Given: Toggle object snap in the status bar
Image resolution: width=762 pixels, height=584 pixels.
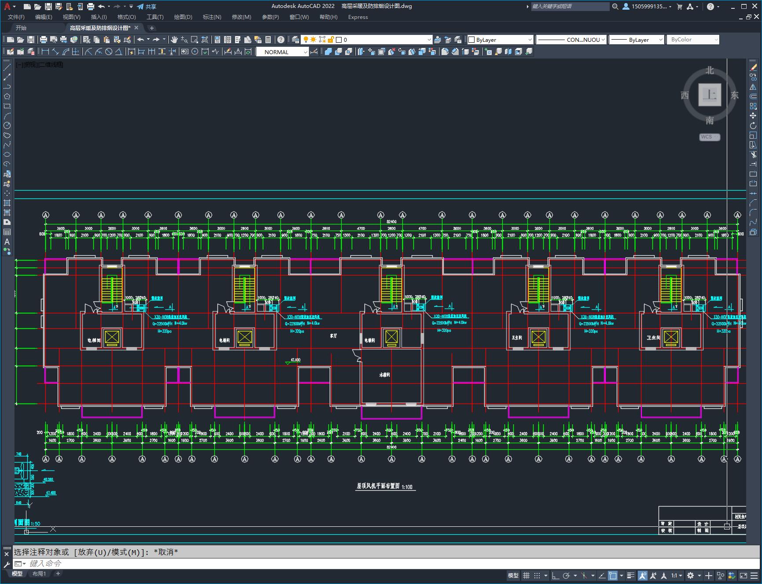Looking at the screenshot, I should 612,575.
